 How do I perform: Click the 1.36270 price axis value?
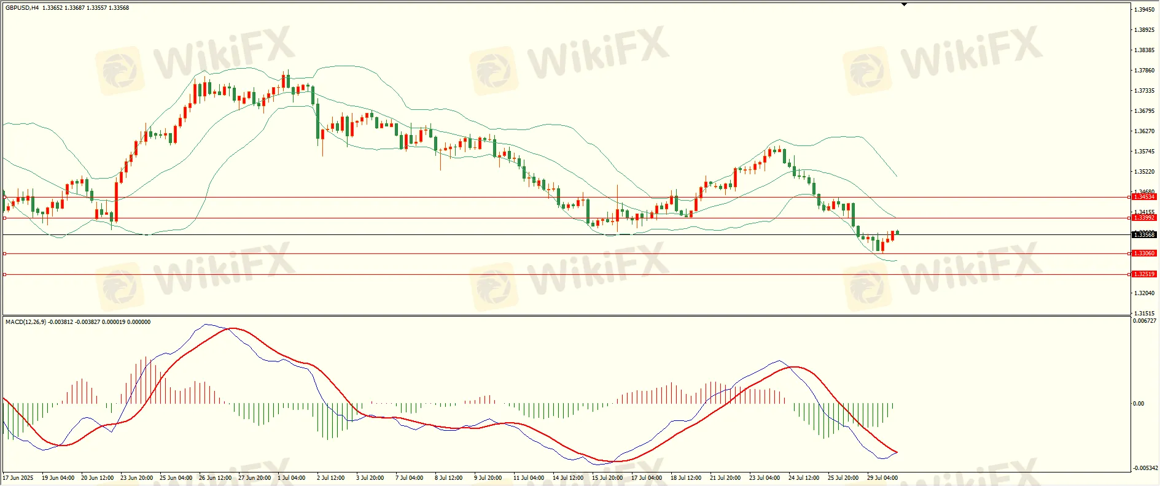coord(1144,131)
